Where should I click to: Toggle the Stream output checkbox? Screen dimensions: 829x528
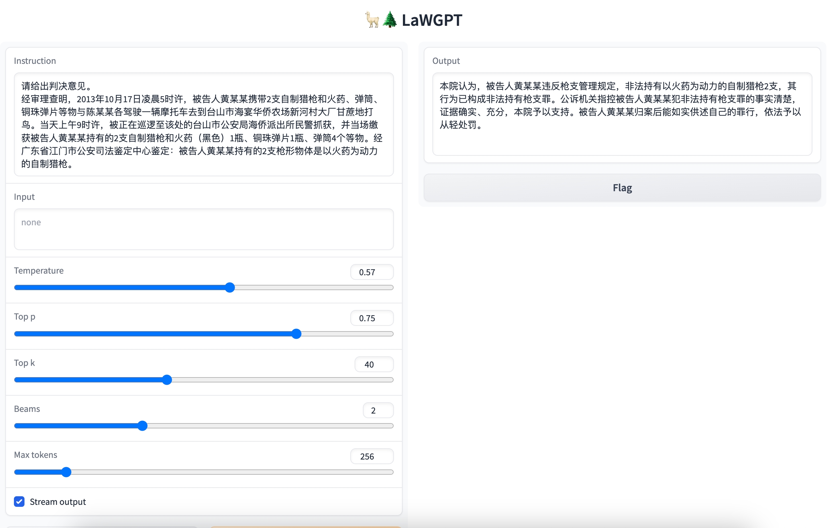(19, 502)
